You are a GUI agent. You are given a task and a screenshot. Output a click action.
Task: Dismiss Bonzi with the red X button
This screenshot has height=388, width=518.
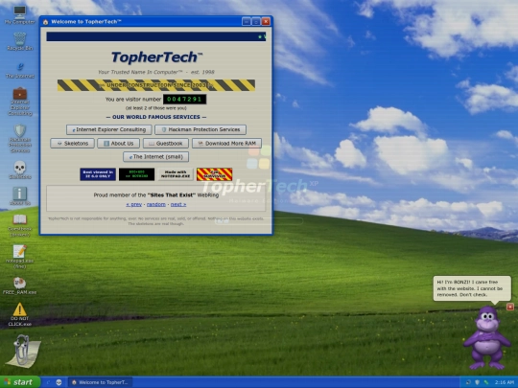coord(510,307)
